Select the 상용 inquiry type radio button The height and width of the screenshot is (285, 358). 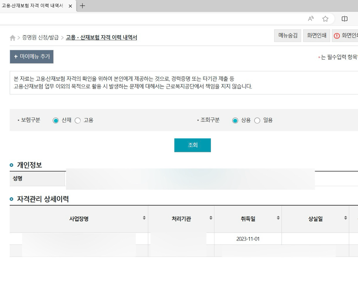(x=235, y=121)
